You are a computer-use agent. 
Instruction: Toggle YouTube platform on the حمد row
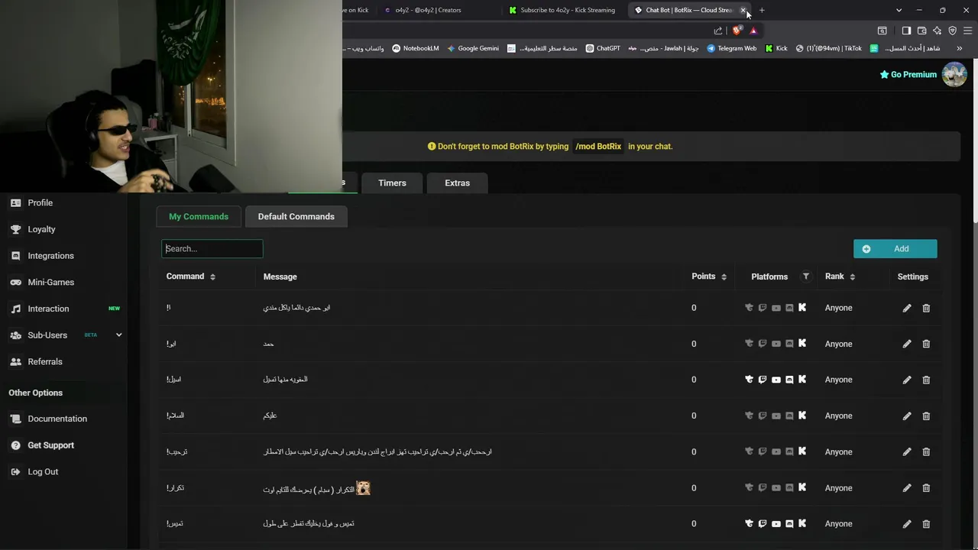tap(776, 344)
